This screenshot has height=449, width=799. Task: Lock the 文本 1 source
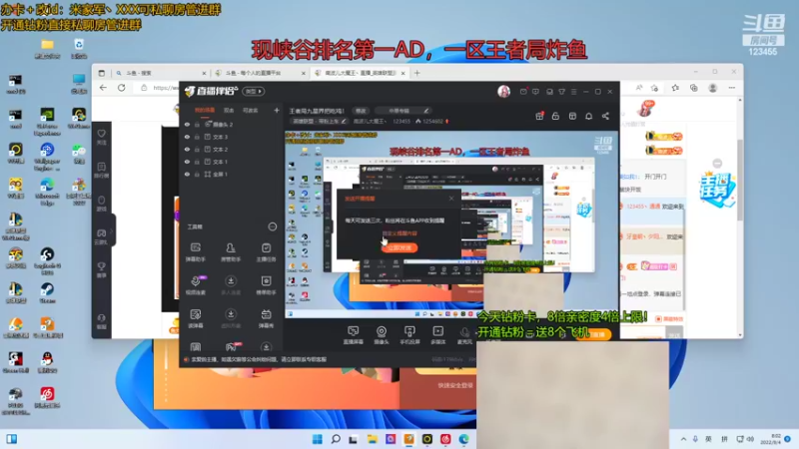pos(197,162)
